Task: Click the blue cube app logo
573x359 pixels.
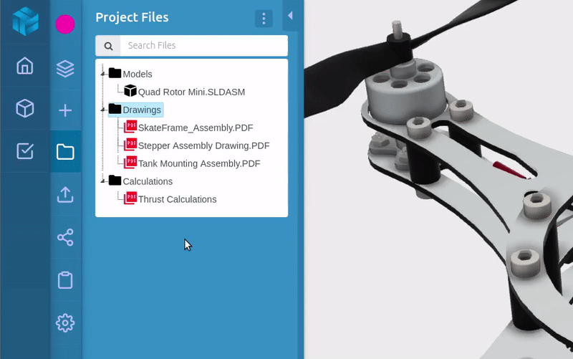Action: [x=25, y=21]
